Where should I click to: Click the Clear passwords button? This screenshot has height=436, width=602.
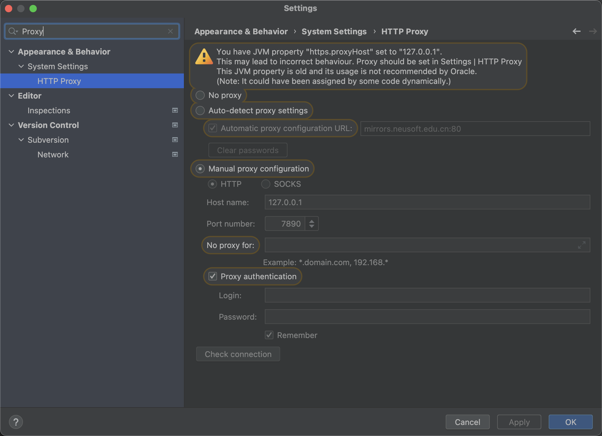coord(248,150)
